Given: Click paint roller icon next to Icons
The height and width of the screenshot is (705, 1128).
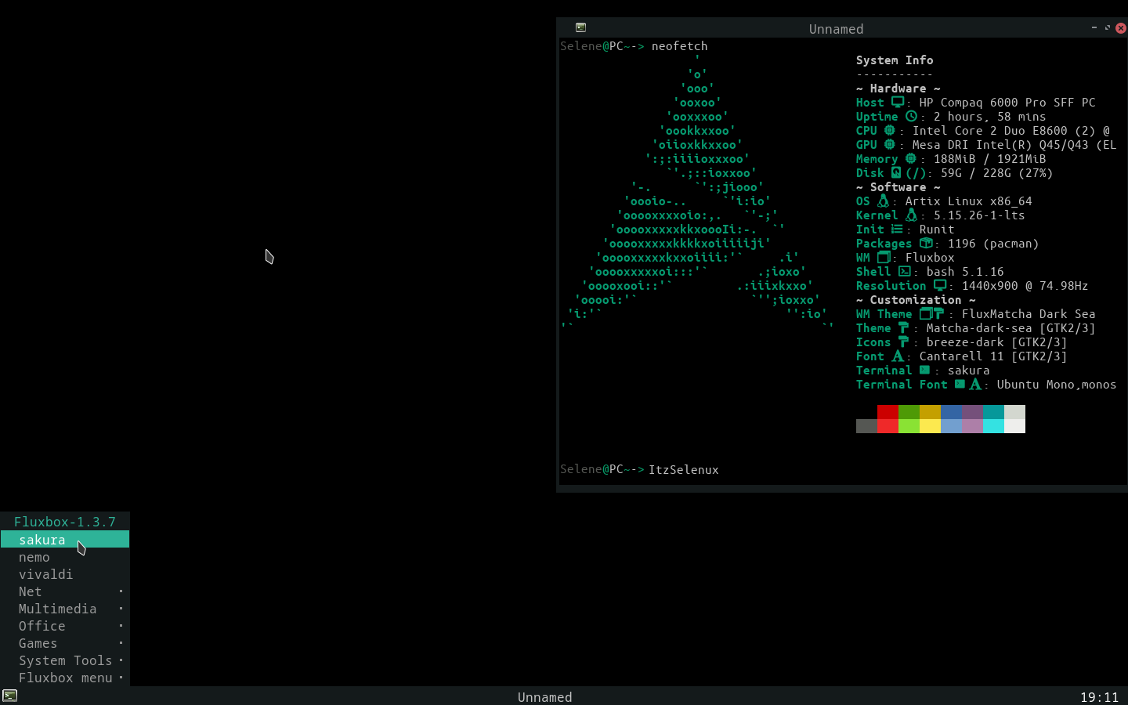Looking at the screenshot, I should pyautogui.click(x=903, y=342).
